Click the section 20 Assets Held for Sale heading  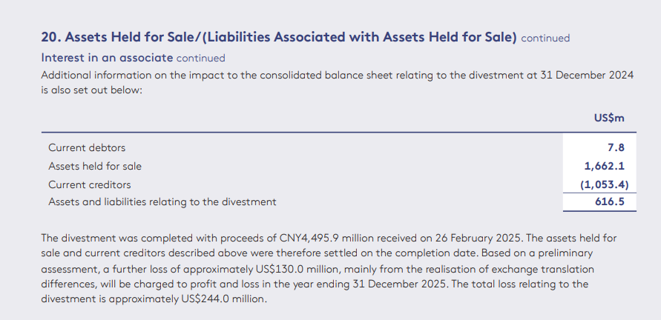(x=279, y=37)
